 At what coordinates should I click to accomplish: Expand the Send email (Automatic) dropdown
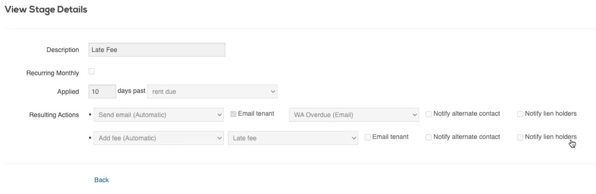pyautogui.click(x=158, y=115)
